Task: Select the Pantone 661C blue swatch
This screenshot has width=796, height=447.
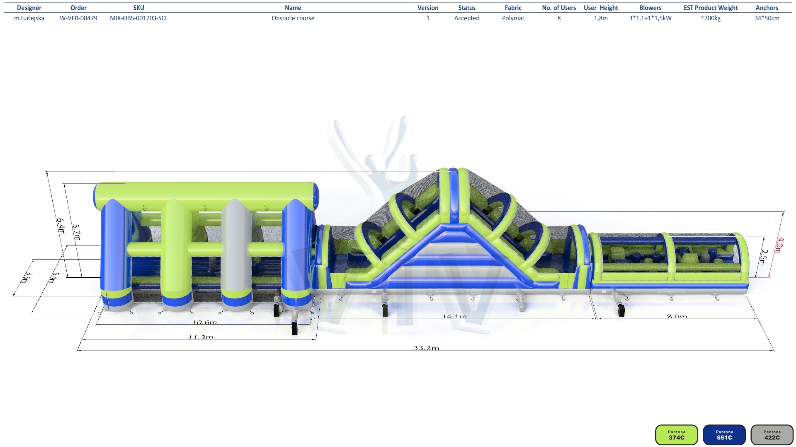Action: pos(724,435)
